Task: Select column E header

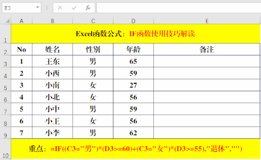Action: pyautogui.click(x=207, y=21)
